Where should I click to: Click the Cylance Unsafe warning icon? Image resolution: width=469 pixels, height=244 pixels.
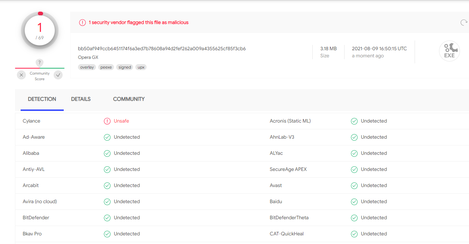coord(107,121)
